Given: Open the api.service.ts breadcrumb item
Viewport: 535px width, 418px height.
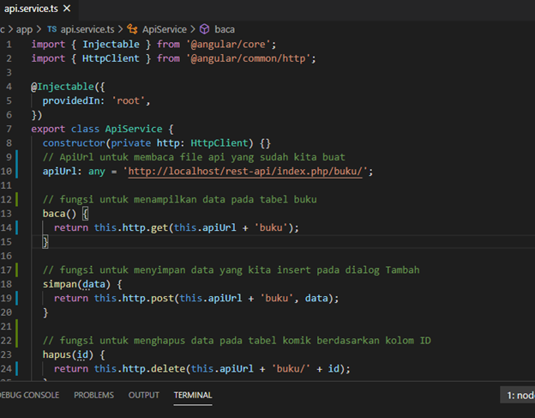Looking at the screenshot, I should pyautogui.click(x=87, y=29).
